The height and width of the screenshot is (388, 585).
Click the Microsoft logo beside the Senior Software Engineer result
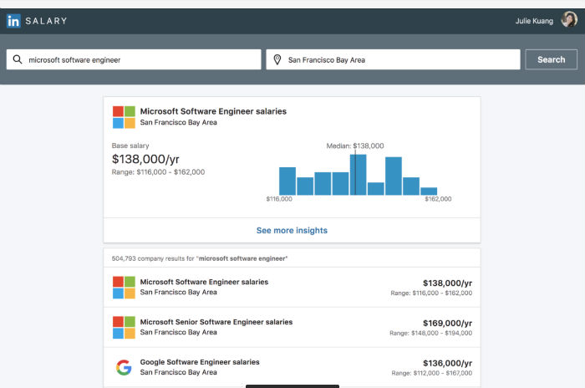point(124,327)
